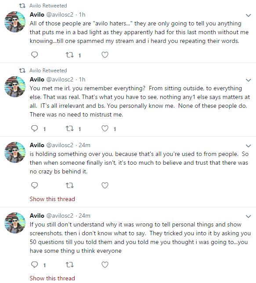Reply to the "If you still don't understand" tweet

pos(34,265)
